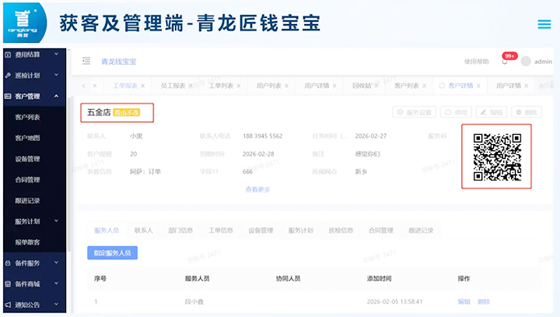Click the 青山不改 yellow tag

[x=127, y=113]
